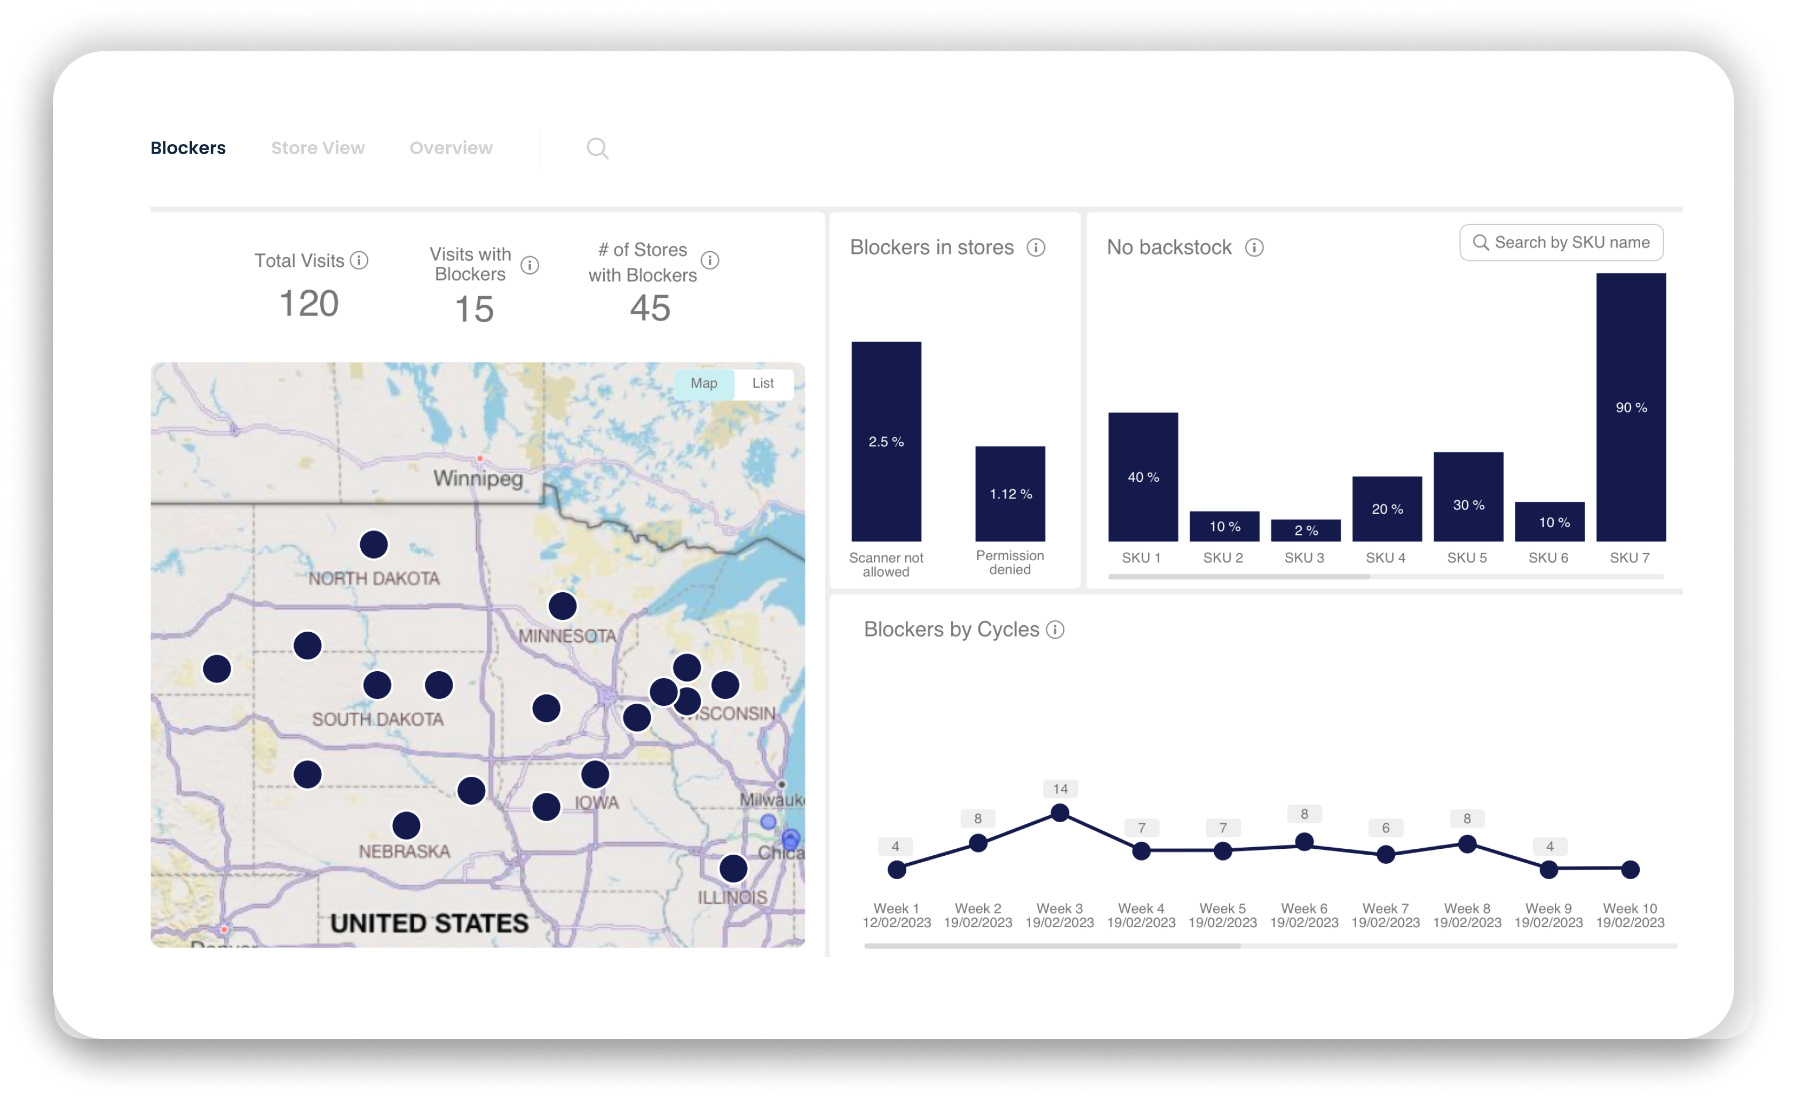Select the Blockers tab
Image resolution: width=1795 pixels, height=1098 pixels.
click(x=188, y=148)
